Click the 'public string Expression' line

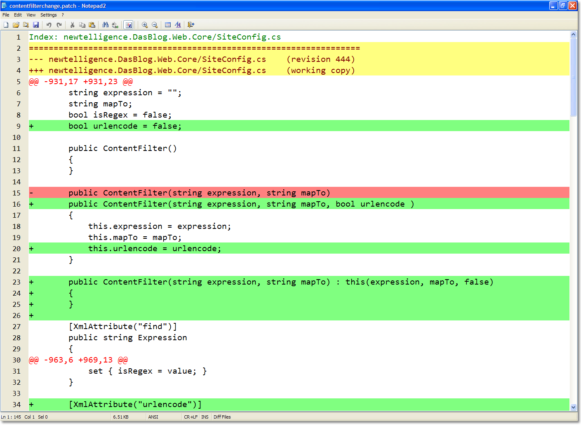128,338
